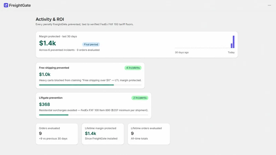The height and width of the screenshot is (155, 276).
Task: Click the 2 incidents badge
Action: [140, 98]
